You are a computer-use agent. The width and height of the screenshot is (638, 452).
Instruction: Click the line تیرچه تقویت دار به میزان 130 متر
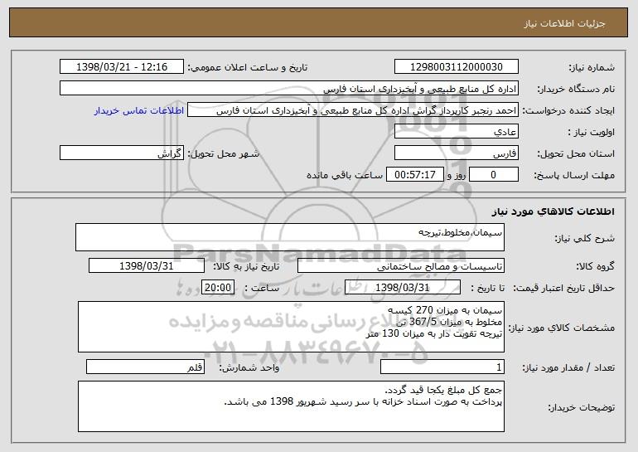(x=433, y=334)
